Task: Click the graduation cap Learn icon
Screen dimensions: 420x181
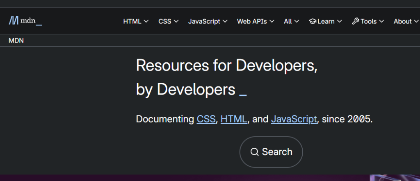Action: click(x=313, y=21)
